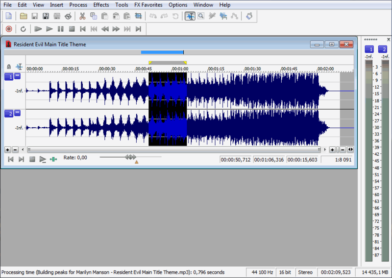392x278 pixels.
Task: Toggle channel 2 selection button in waveform
Action: [9, 114]
